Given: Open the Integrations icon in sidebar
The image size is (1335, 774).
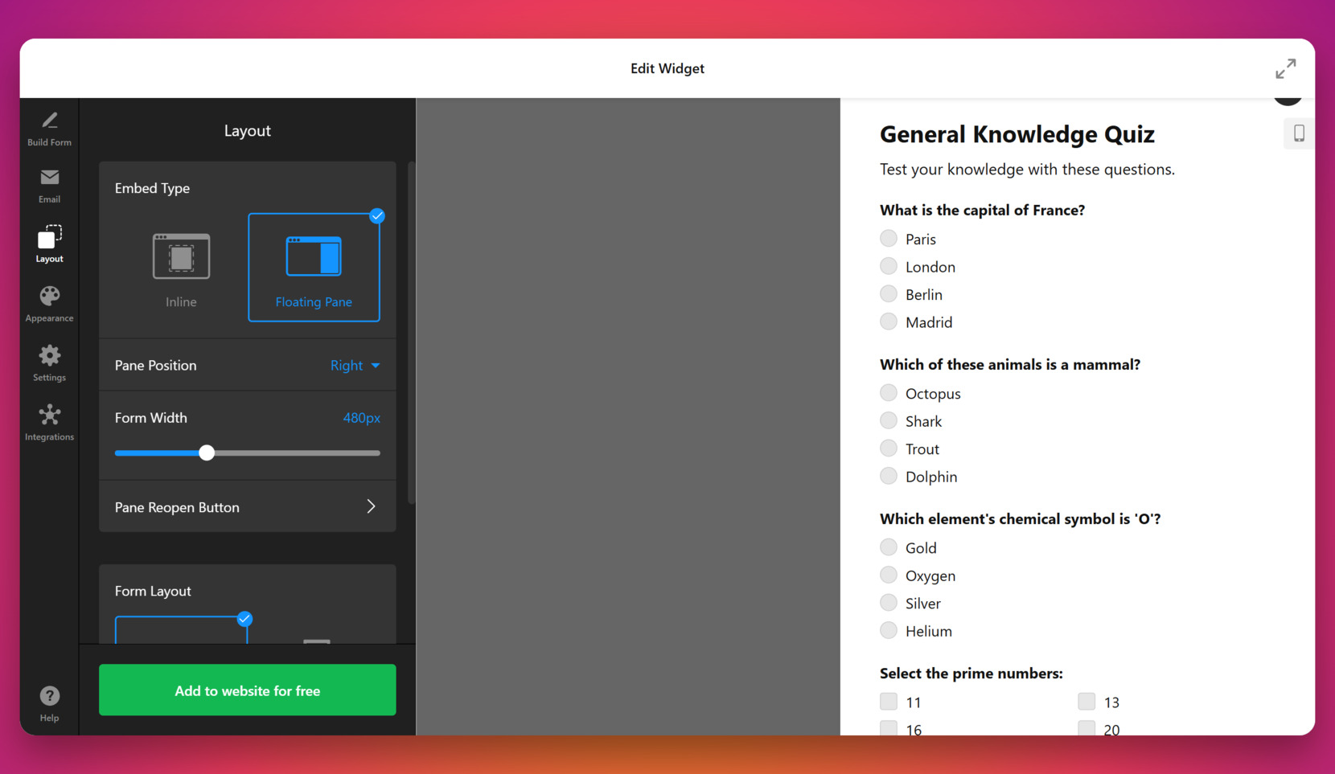Looking at the screenshot, I should click(x=49, y=416).
